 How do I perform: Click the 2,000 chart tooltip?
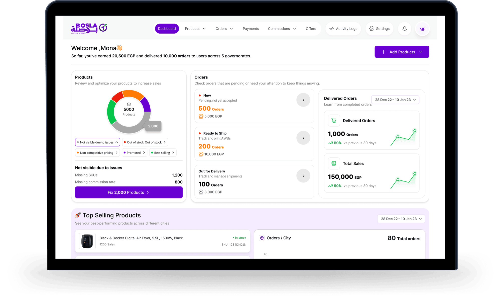153,126
